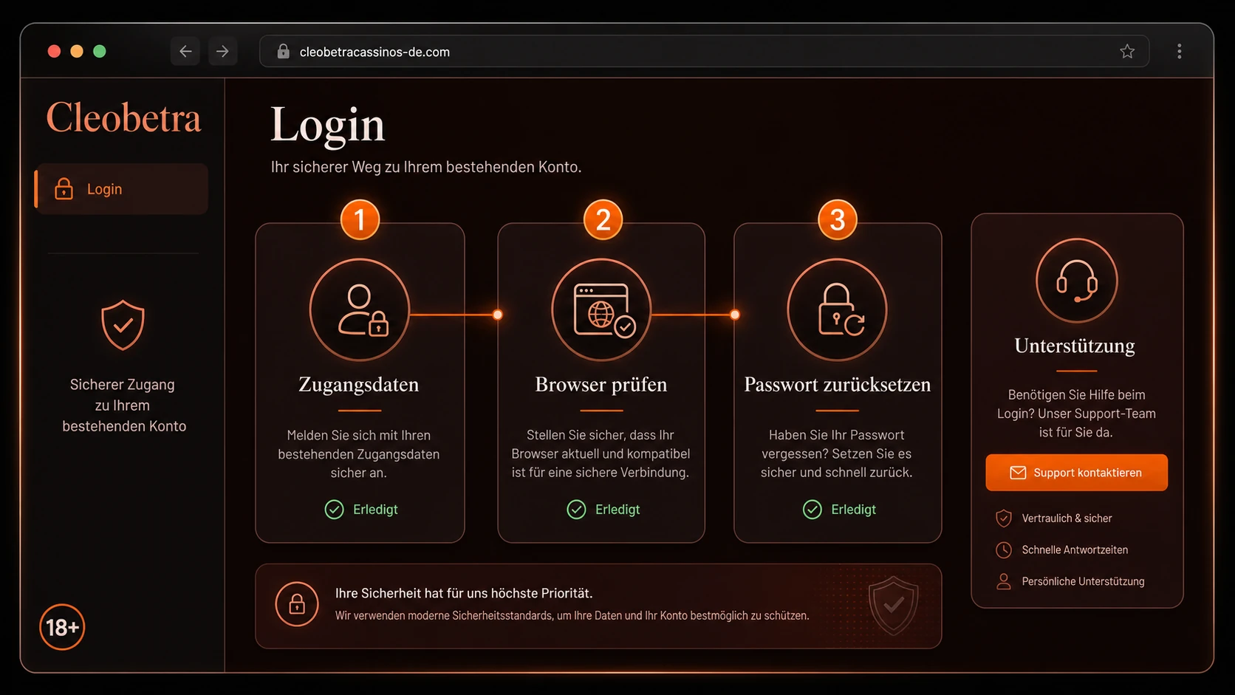The width and height of the screenshot is (1235, 695).
Task: Click the browser forward arrow
Action: [222, 52]
